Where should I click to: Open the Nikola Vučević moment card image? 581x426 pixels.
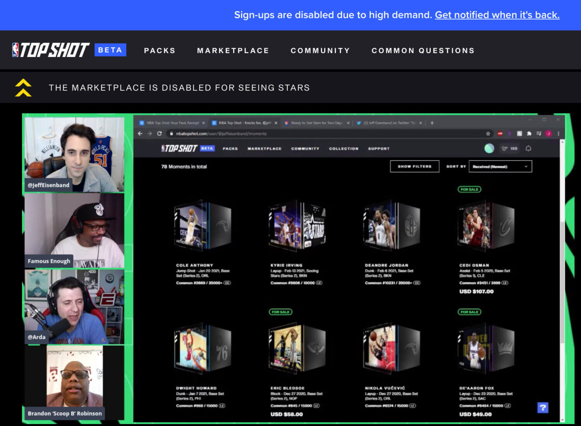(392, 348)
